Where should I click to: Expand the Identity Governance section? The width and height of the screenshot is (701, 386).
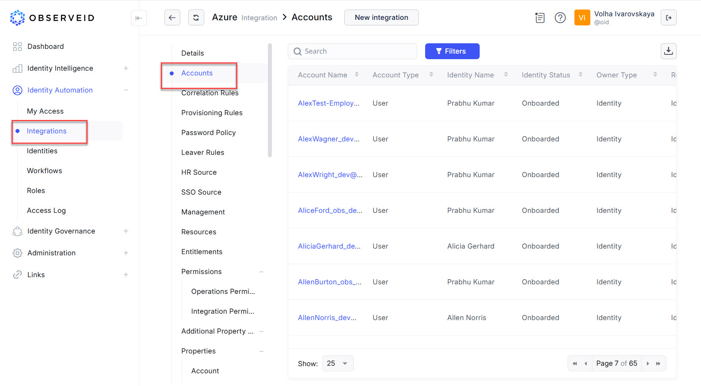tap(126, 231)
